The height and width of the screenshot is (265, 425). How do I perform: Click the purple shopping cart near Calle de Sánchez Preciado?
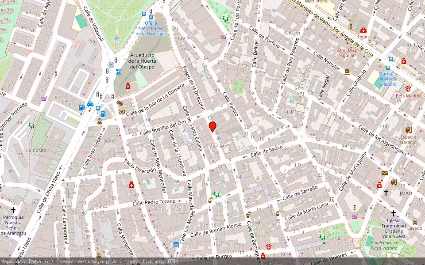(44, 98)
